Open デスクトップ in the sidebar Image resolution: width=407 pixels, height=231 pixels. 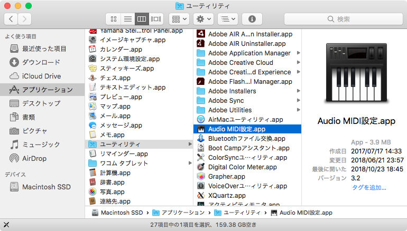(x=42, y=103)
